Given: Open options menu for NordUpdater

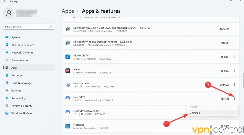Looking at the screenshot, I should click(235, 85).
